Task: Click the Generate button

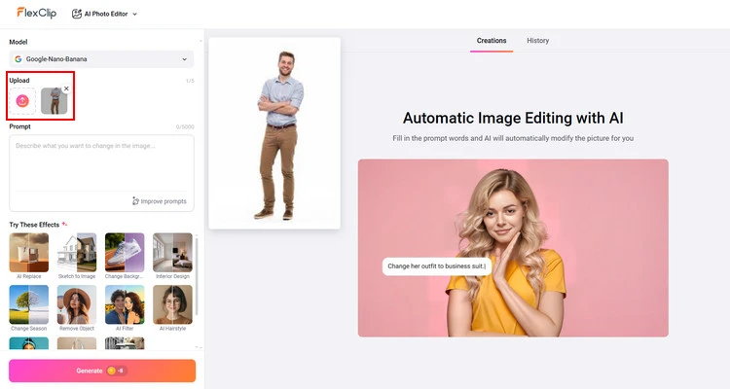Action: pos(102,371)
